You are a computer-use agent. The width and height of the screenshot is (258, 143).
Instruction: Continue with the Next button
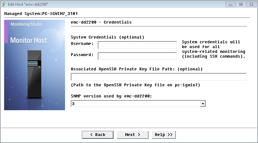click(133, 135)
